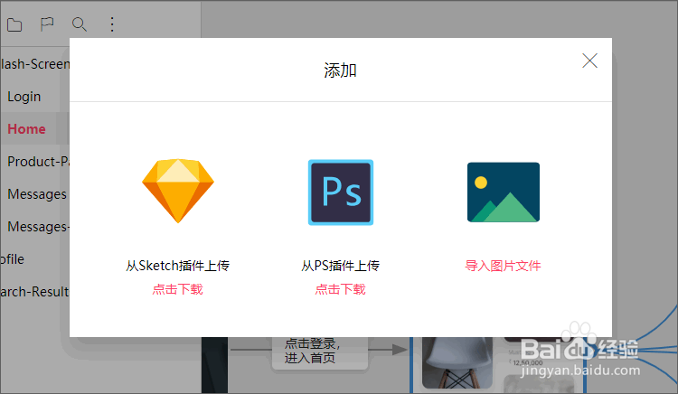This screenshot has height=394, width=678.
Task: Select the Search-Result page in sidebar
Action: [x=34, y=292]
